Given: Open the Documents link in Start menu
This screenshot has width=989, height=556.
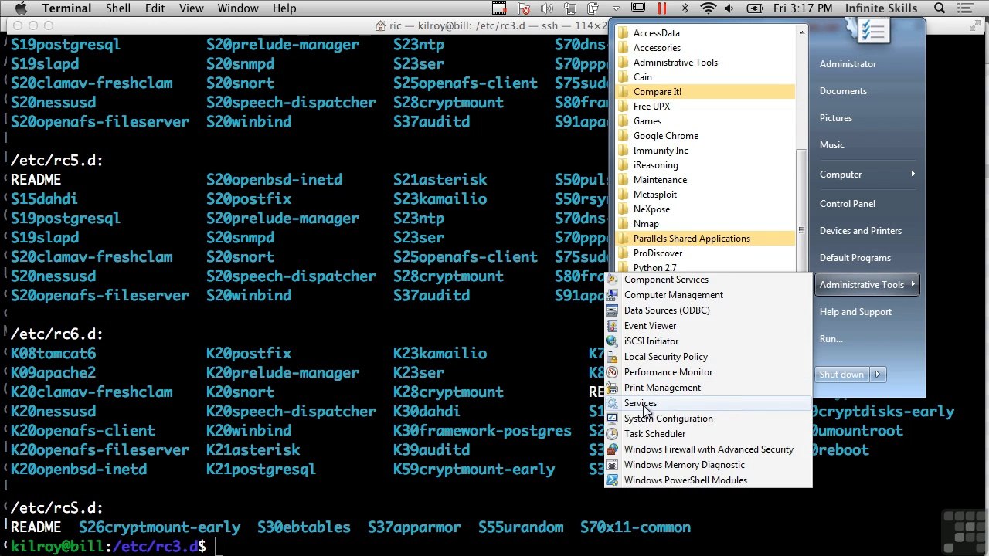Looking at the screenshot, I should 843,91.
